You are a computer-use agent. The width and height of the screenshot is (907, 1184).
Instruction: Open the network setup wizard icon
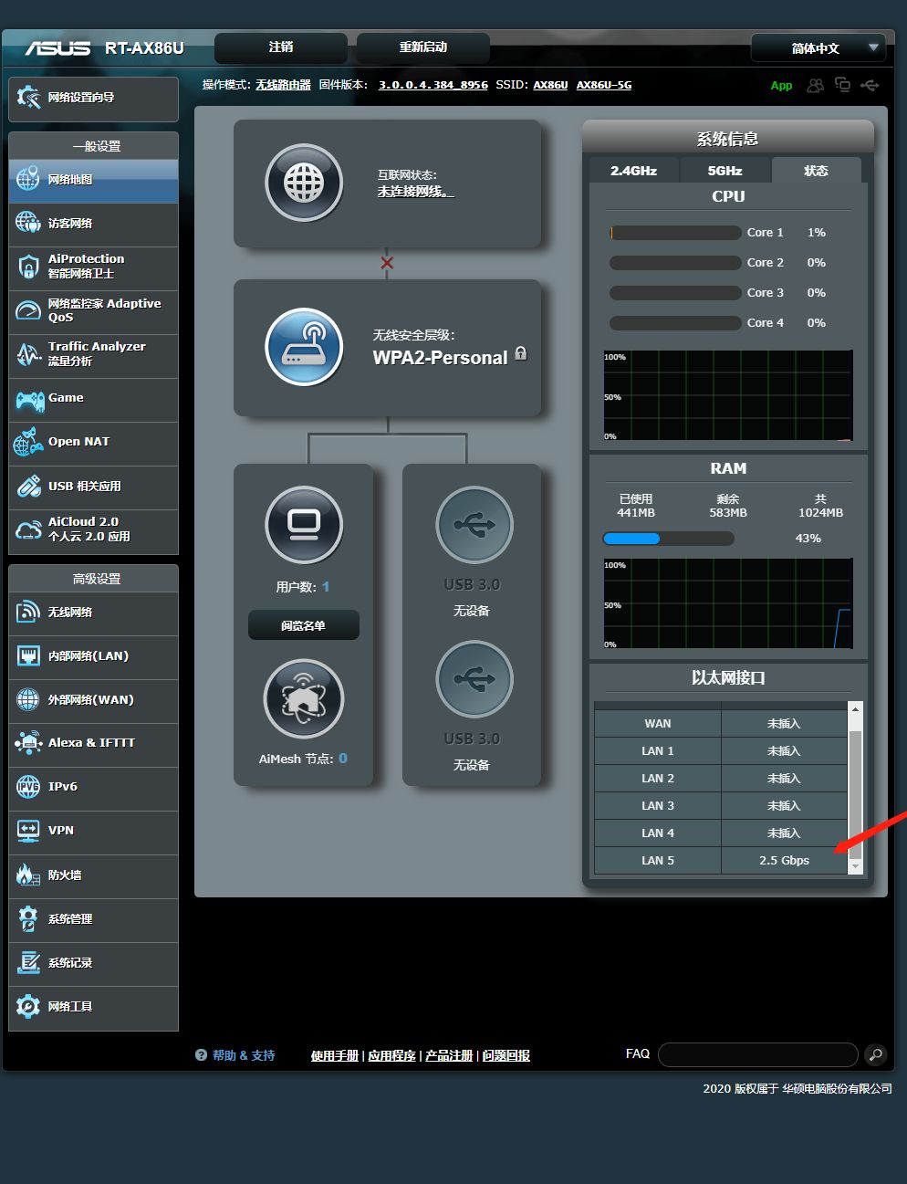28,98
